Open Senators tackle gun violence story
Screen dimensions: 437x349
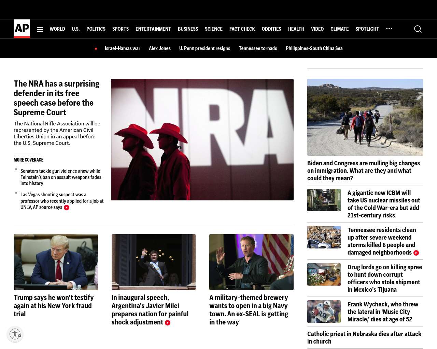coord(61,177)
